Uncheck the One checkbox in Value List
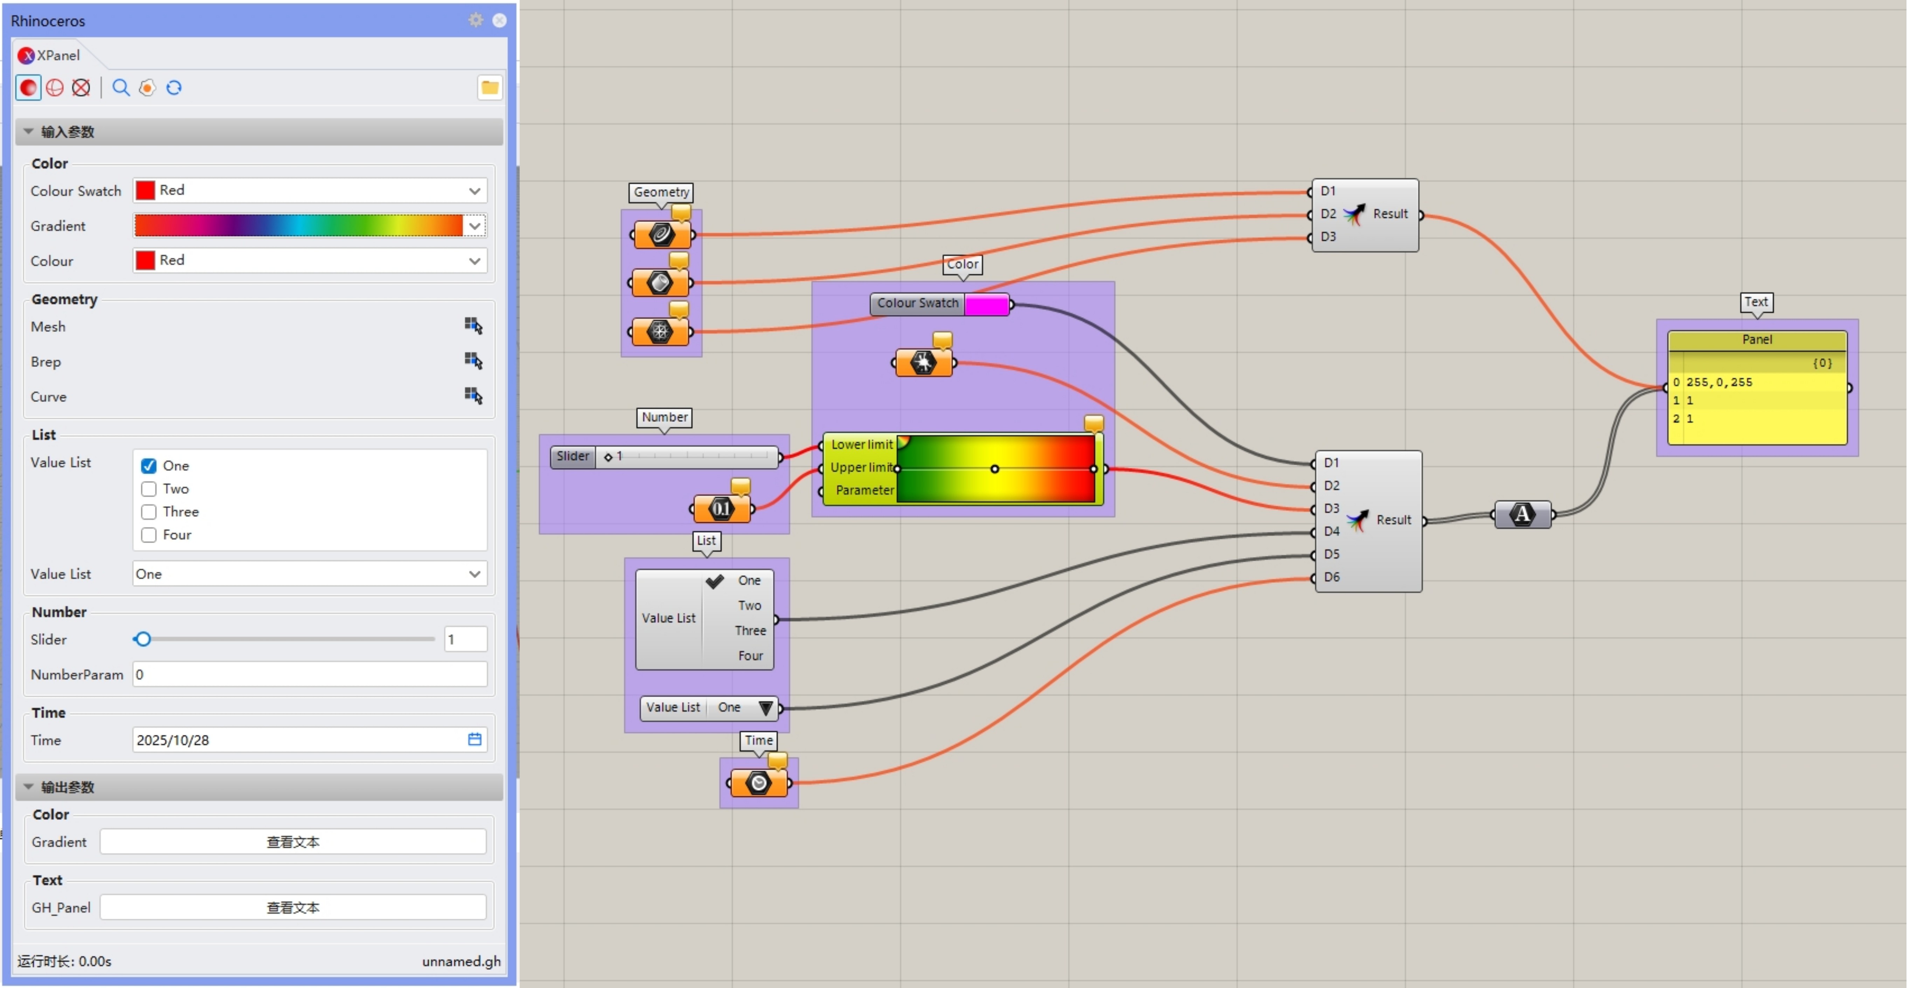The width and height of the screenshot is (1917, 988). pyautogui.click(x=149, y=466)
